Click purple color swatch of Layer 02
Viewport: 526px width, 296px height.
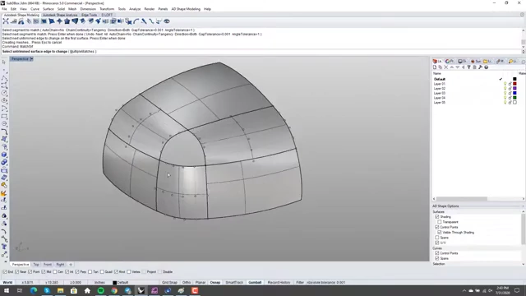point(514,88)
